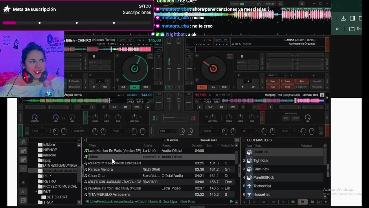
Task: Toggle the Bass stem pad
Action: tap(302, 81)
